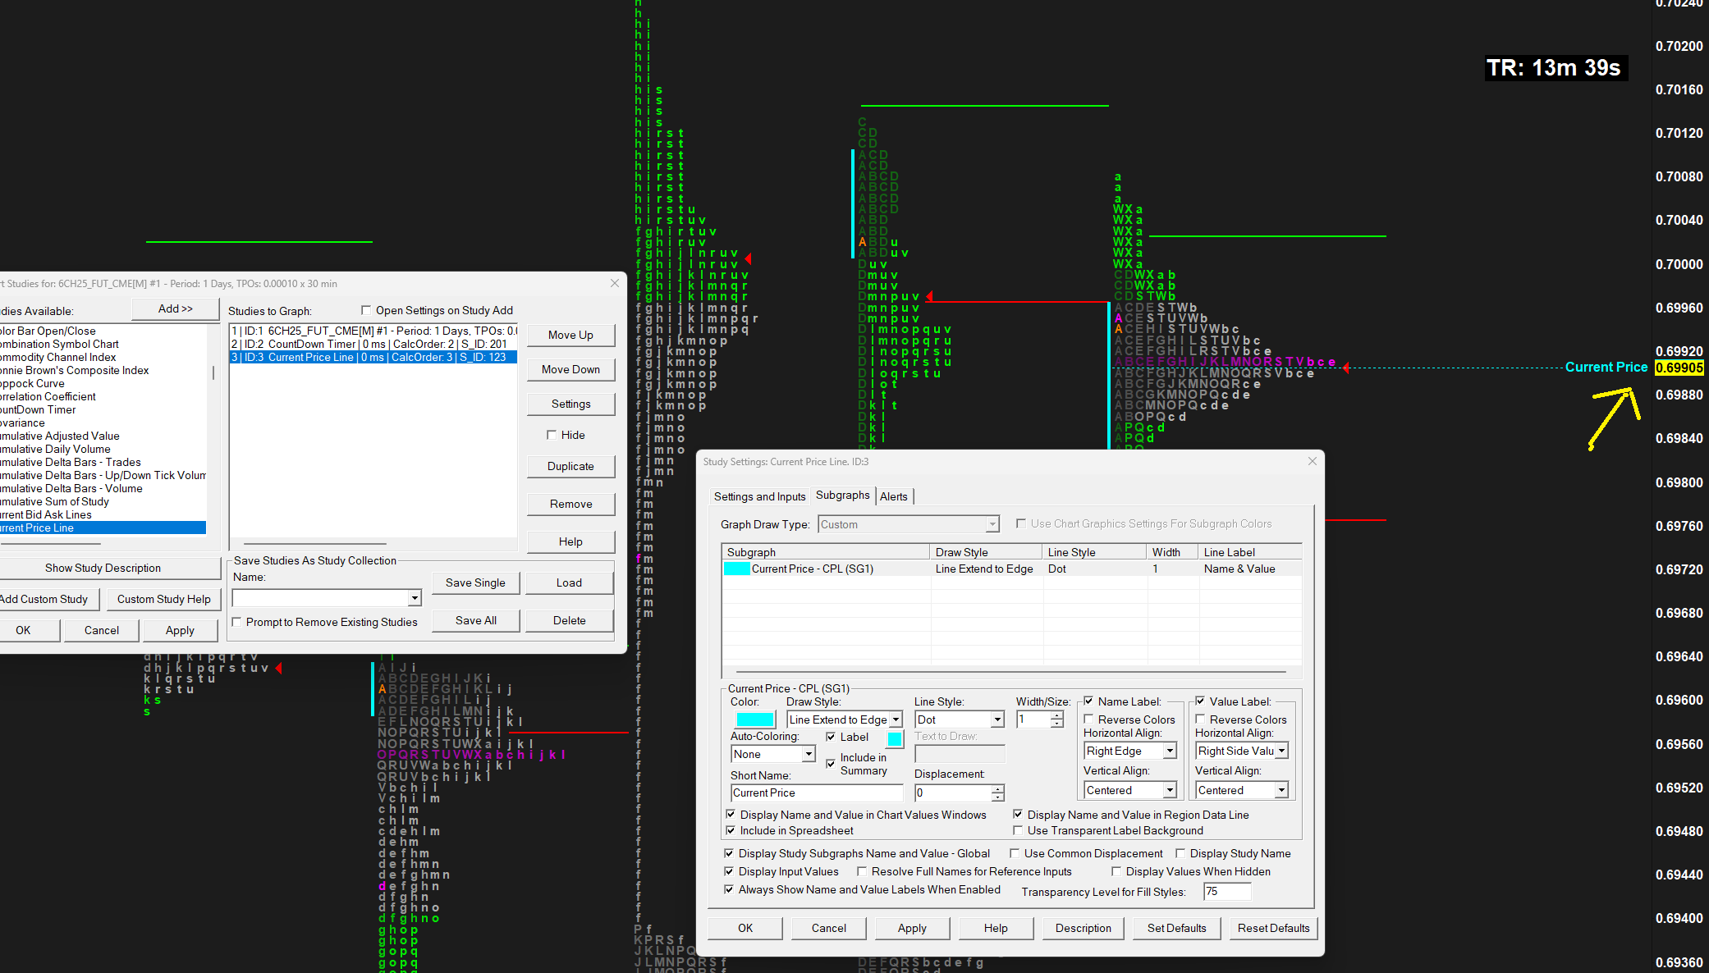Click the Short Name input field
Screen dimensions: 1709x973
(816, 793)
